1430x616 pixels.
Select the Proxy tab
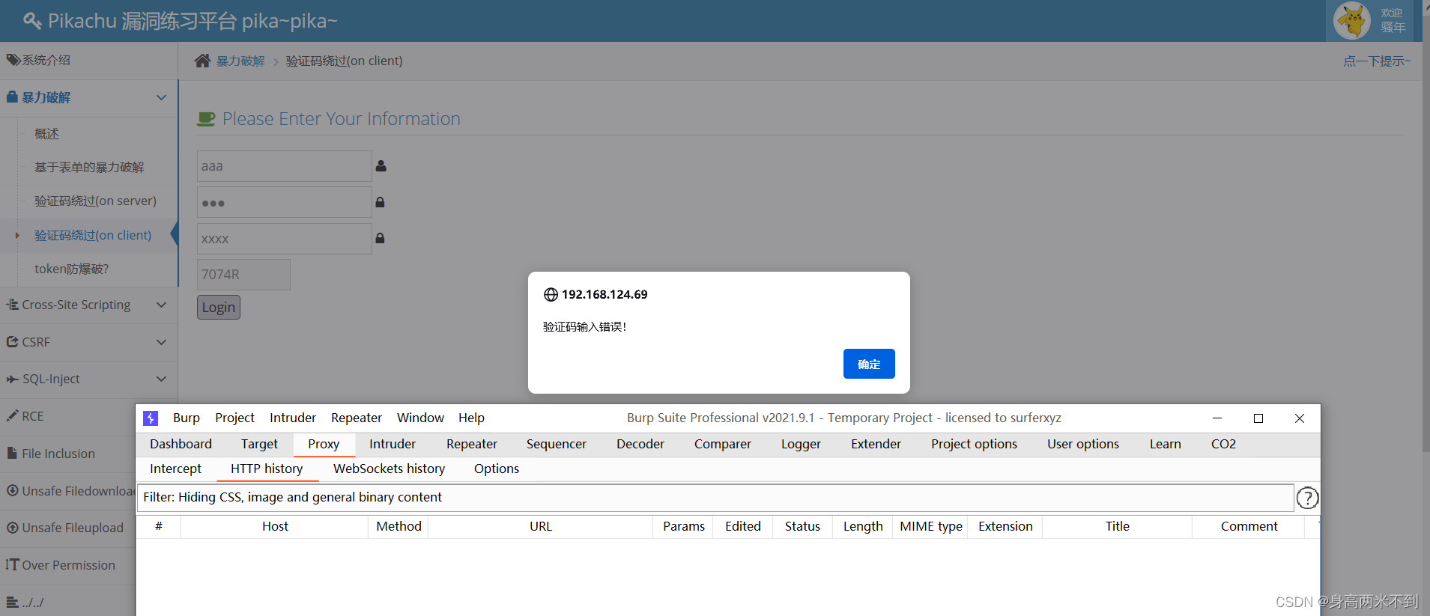point(324,444)
